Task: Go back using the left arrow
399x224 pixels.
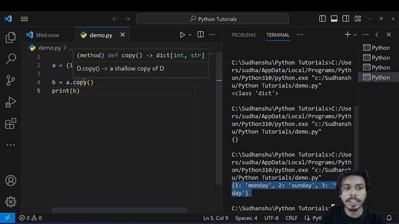Action: tap(115, 19)
